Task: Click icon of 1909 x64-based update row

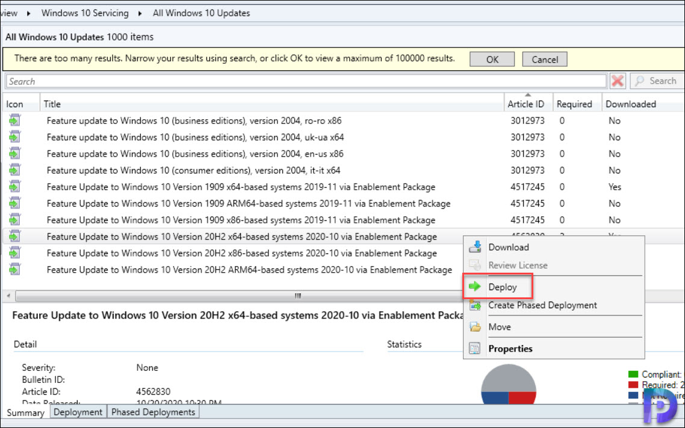Action: pyautogui.click(x=15, y=187)
